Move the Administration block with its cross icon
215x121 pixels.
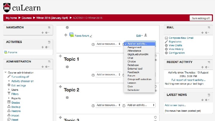point(43,67)
